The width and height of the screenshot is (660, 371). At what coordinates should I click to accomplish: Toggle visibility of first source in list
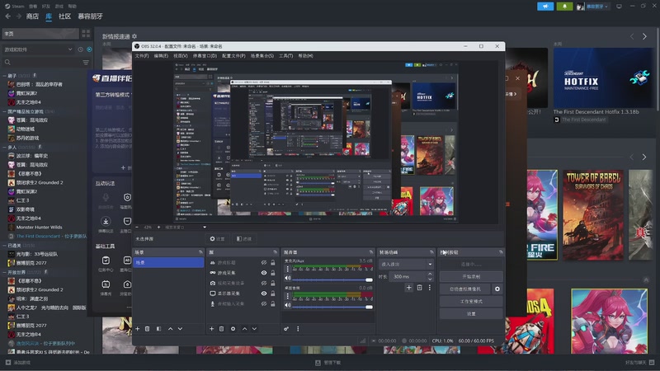point(264,262)
